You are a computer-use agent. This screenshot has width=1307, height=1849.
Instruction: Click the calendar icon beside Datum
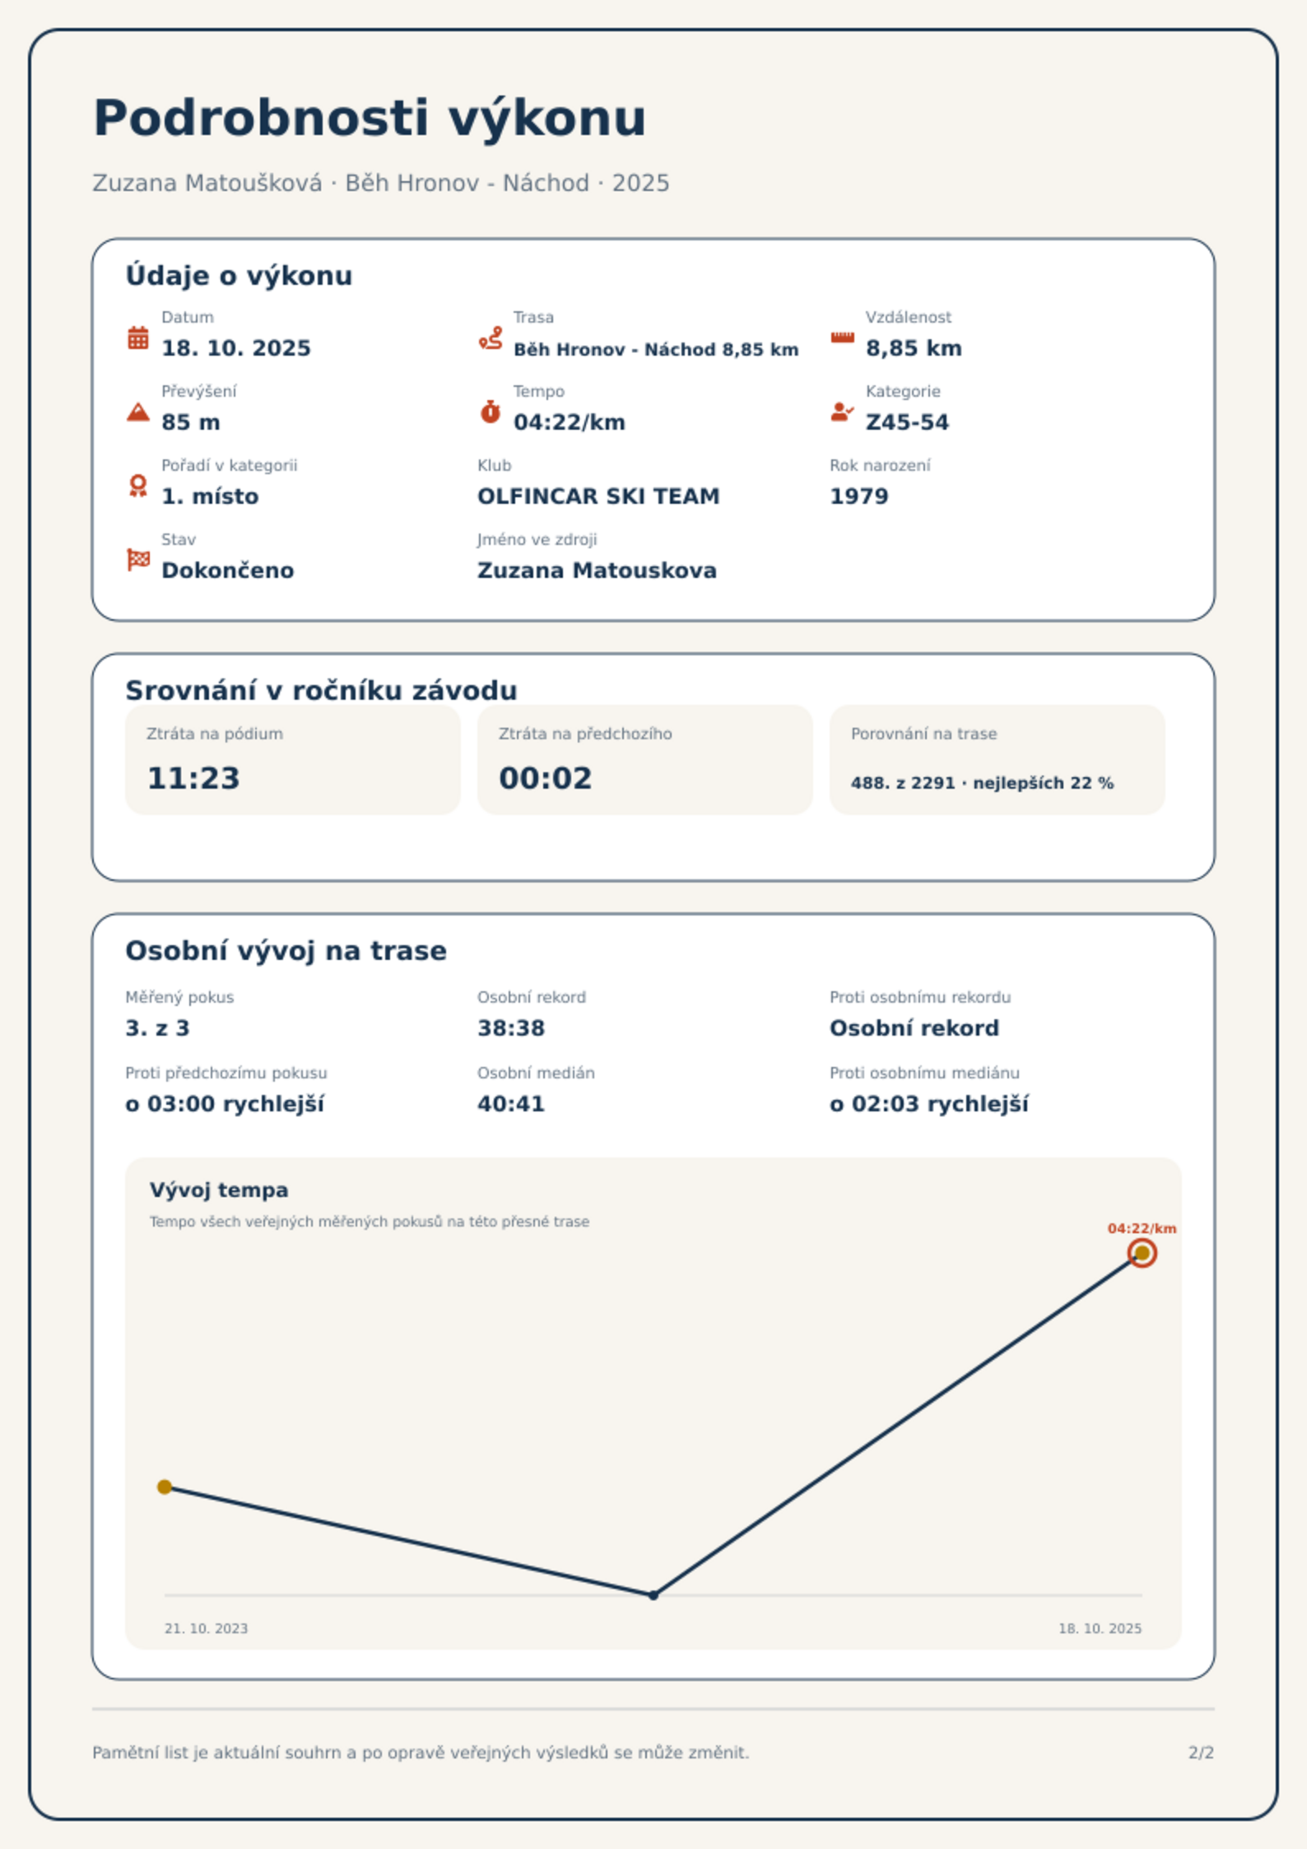click(138, 338)
